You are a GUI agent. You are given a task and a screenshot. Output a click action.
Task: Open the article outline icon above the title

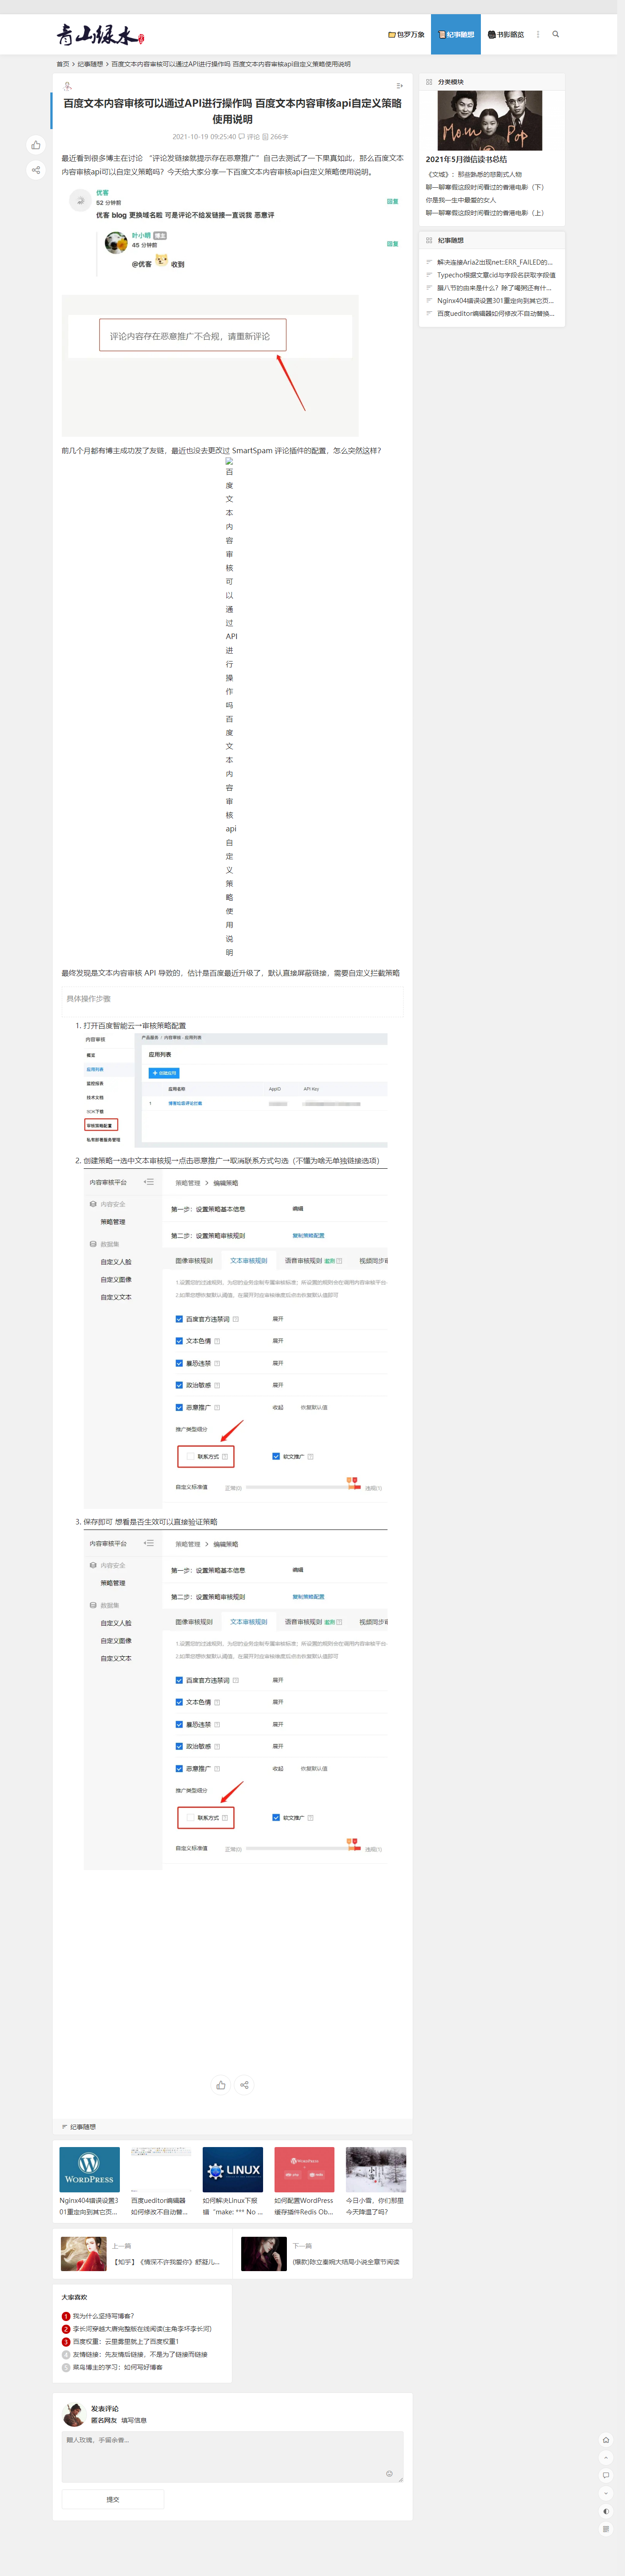399,86
